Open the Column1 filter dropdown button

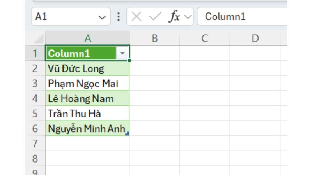click(122, 53)
